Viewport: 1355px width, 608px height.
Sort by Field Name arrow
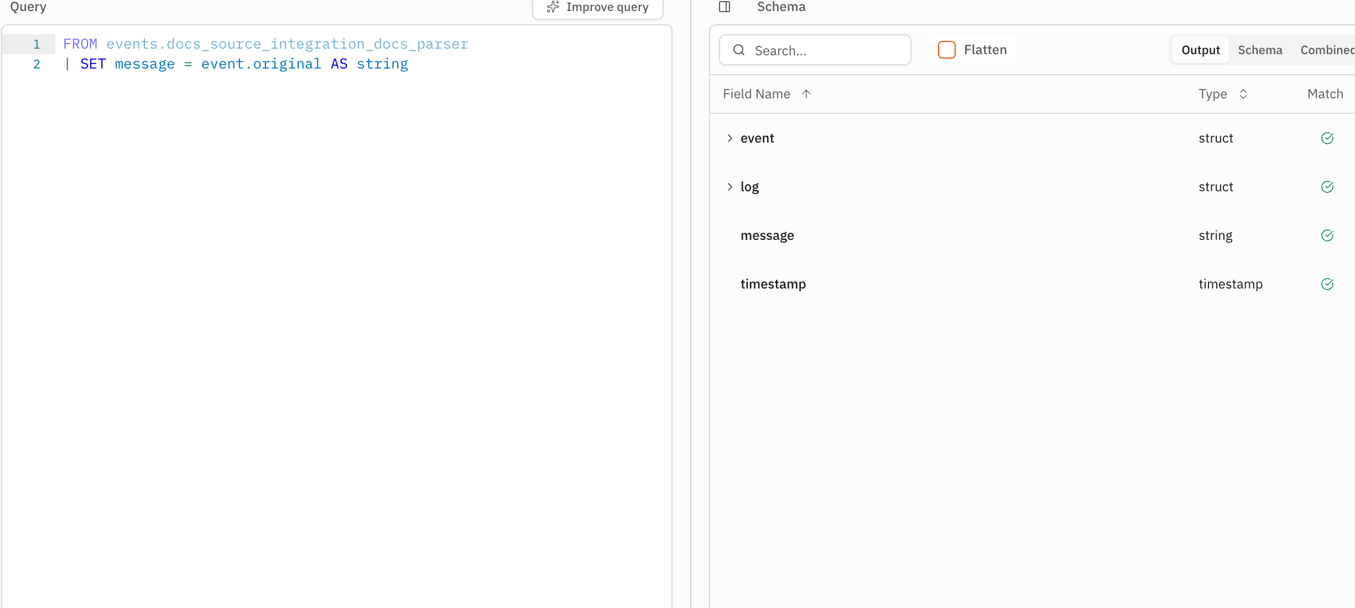(806, 93)
